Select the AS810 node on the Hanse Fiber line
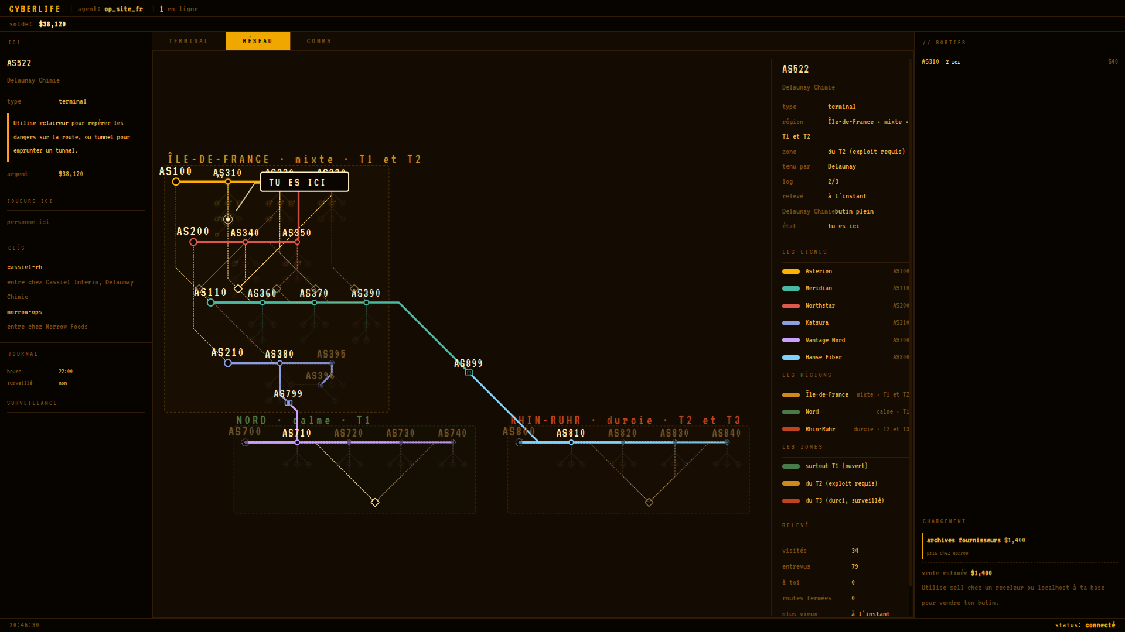This screenshot has width=1125, height=632. point(571,442)
